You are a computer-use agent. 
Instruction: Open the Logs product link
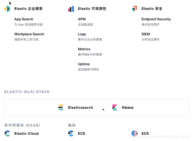coord(82,34)
